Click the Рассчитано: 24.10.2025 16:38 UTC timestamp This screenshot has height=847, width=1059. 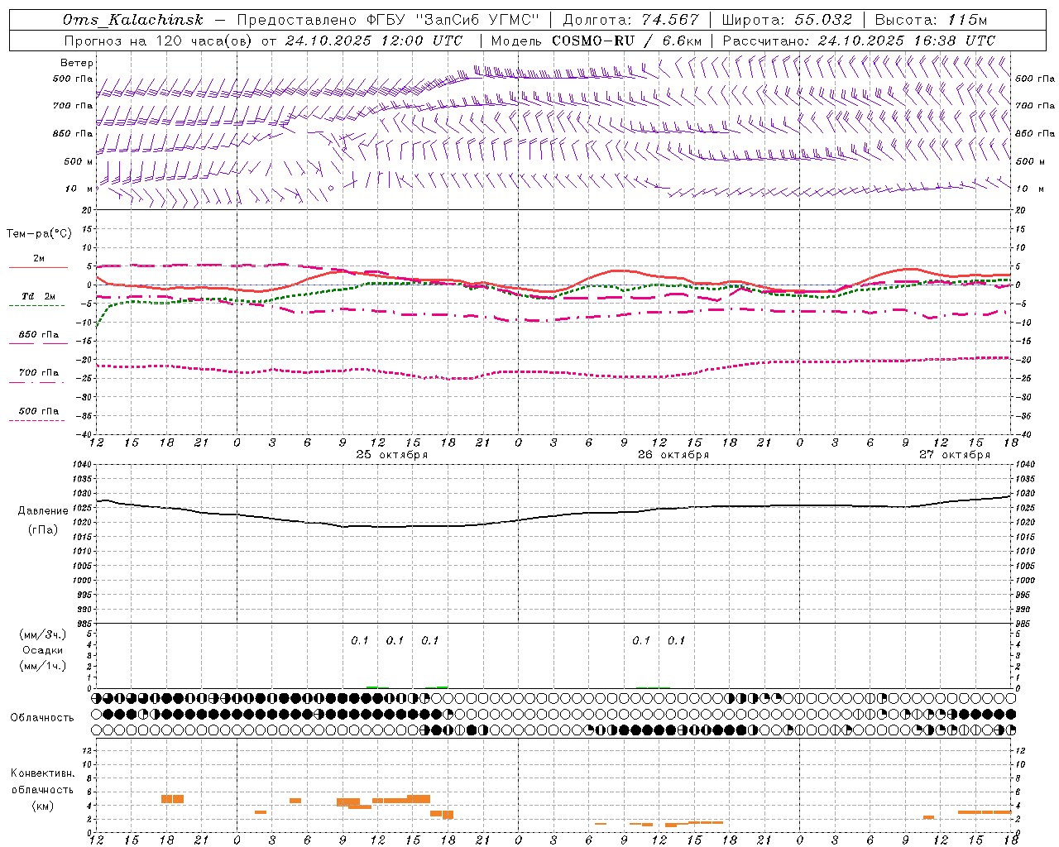click(859, 41)
